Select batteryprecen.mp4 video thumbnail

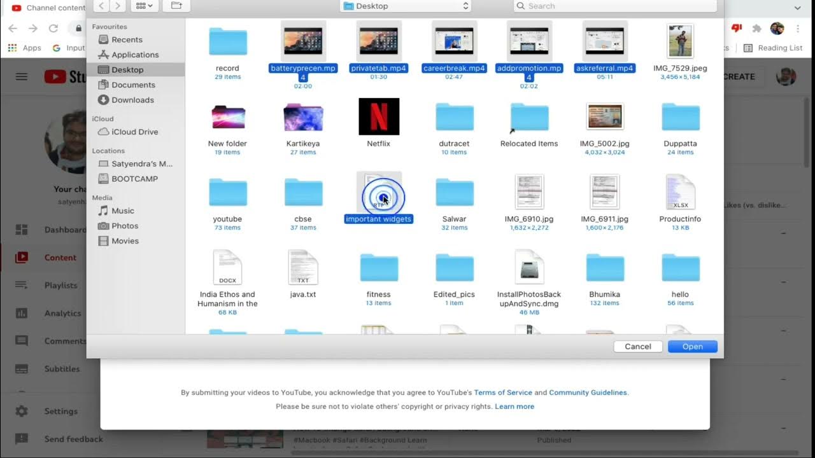[303, 41]
